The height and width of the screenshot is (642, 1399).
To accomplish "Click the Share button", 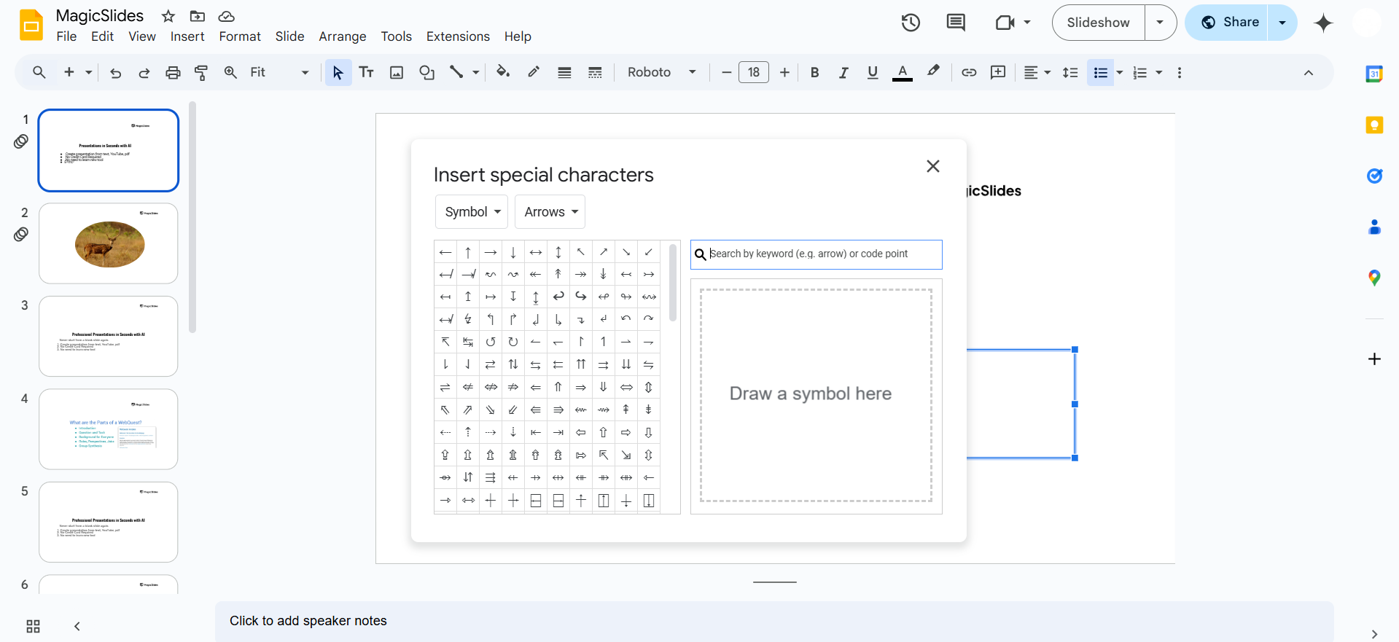I will coord(1230,23).
